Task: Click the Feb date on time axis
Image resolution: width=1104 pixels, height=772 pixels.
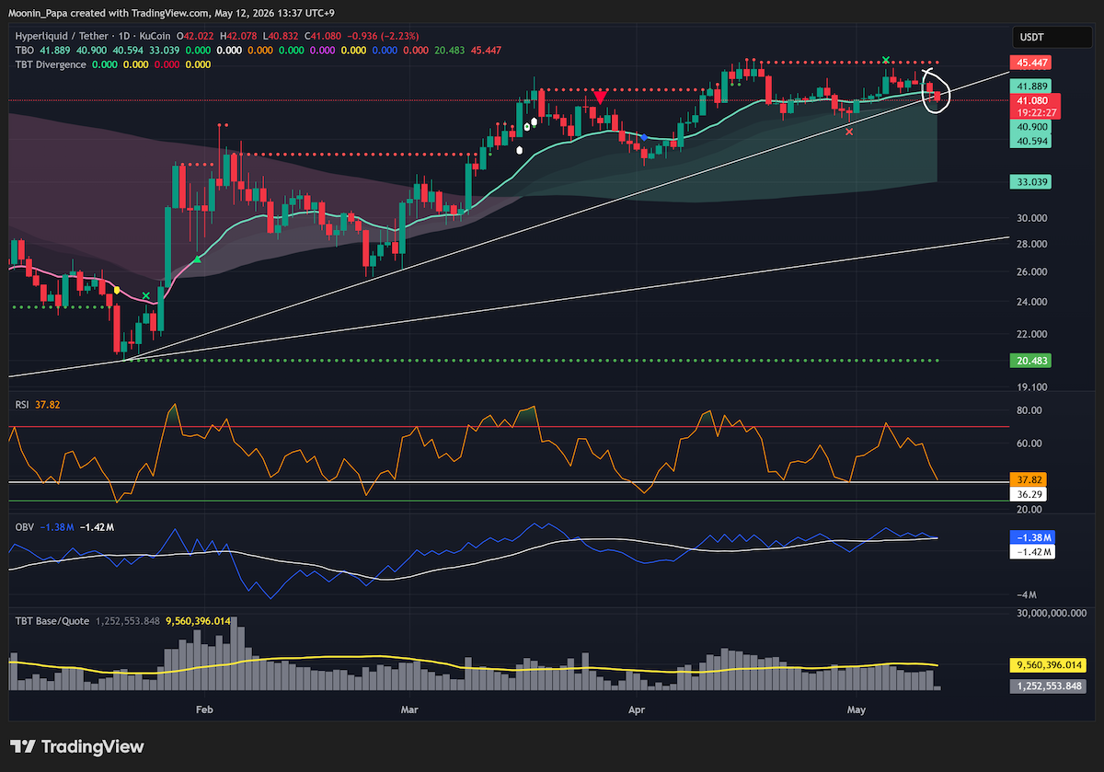Action: click(204, 709)
